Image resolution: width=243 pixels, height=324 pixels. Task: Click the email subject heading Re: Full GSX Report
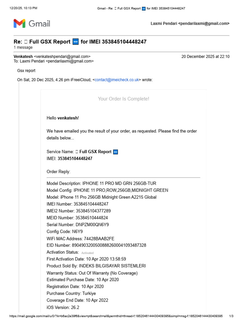[x=80, y=42]
